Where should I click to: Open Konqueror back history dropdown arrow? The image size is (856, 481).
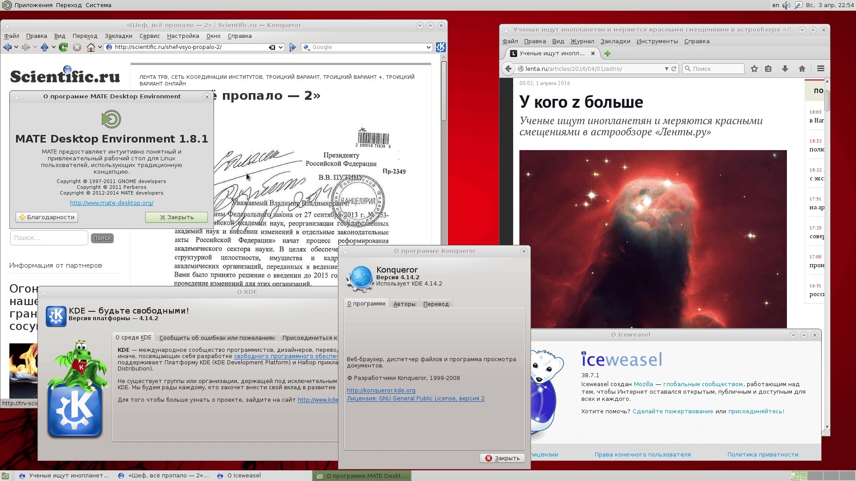[x=16, y=47]
